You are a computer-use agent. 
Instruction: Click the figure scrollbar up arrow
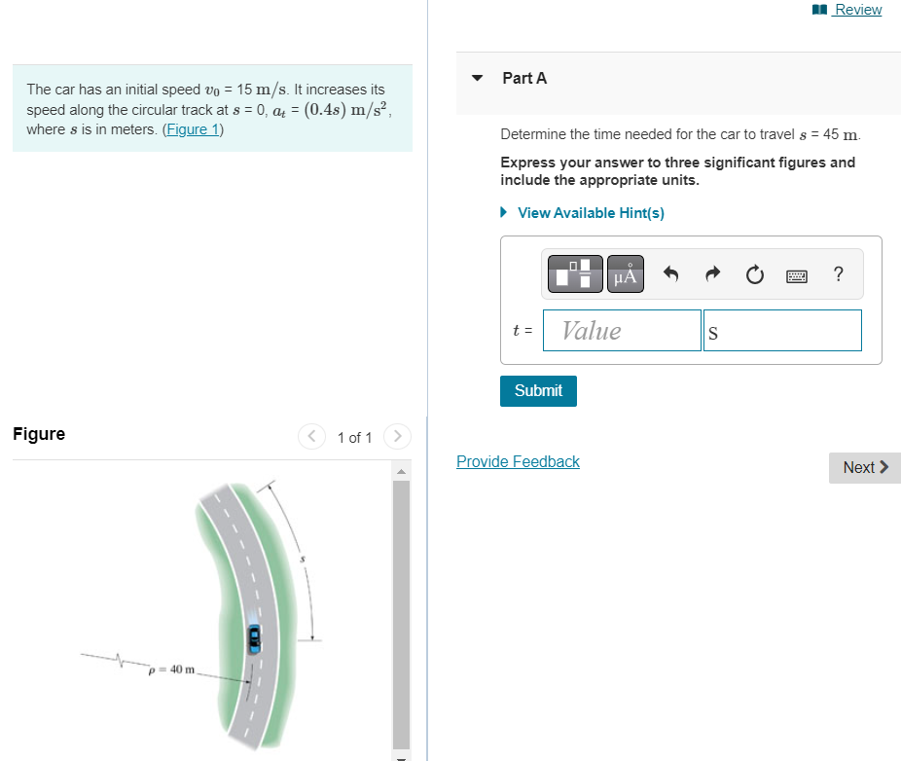401,471
